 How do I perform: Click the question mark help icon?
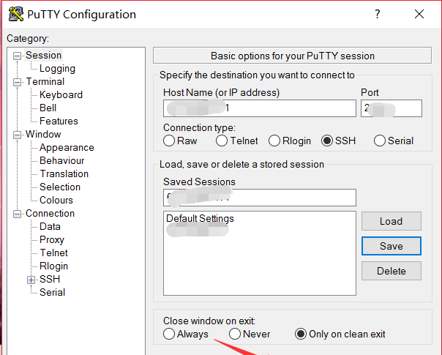pos(378,14)
